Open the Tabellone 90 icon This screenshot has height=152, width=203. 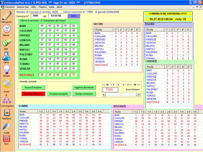(7, 113)
